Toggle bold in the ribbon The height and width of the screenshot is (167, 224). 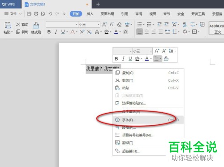49,32
